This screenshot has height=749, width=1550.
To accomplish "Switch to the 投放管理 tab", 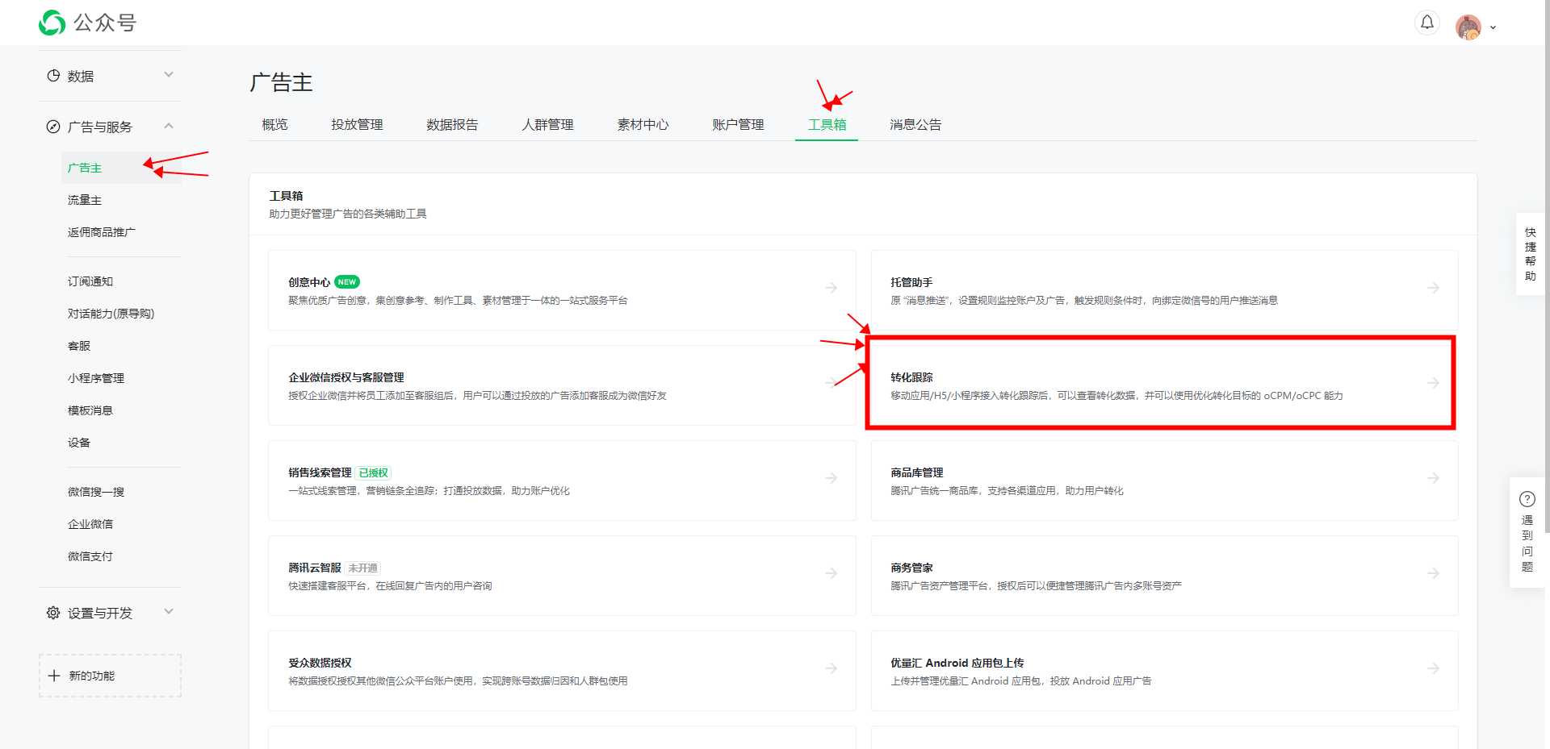I will coord(357,124).
